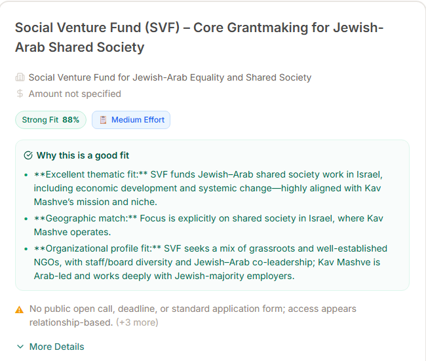The image size is (426, 361).
Task: Click the building icon beside the fund name
Action: click(x=20, y=77)
